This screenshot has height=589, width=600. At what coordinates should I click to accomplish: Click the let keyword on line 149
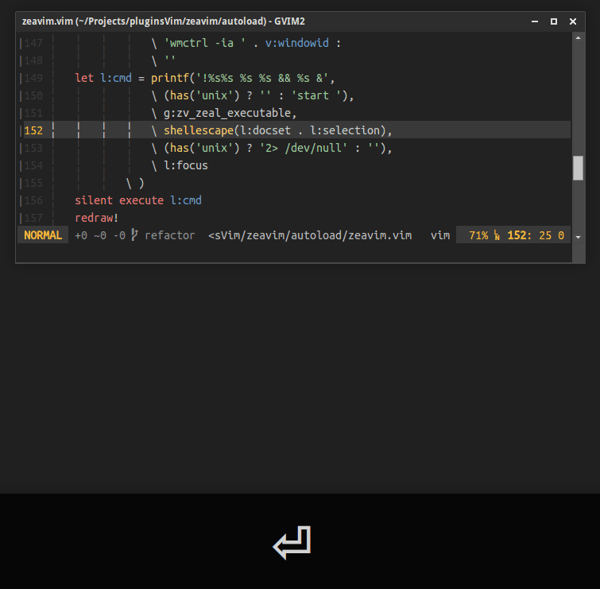point(84,78)
